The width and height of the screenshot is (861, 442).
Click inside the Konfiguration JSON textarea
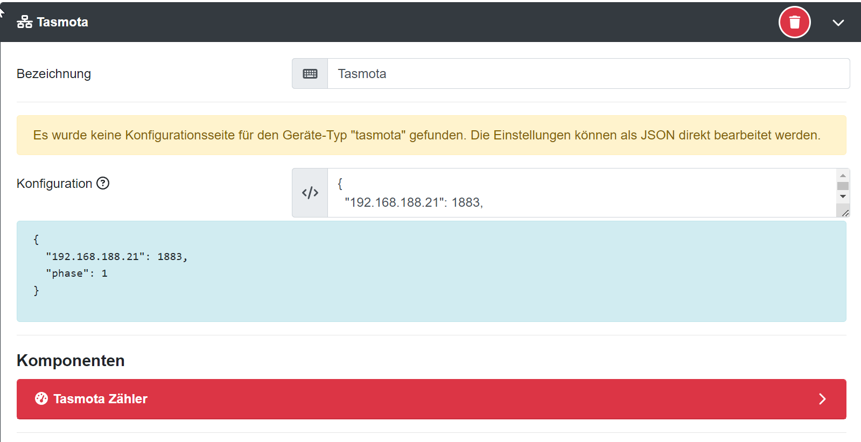582,193
